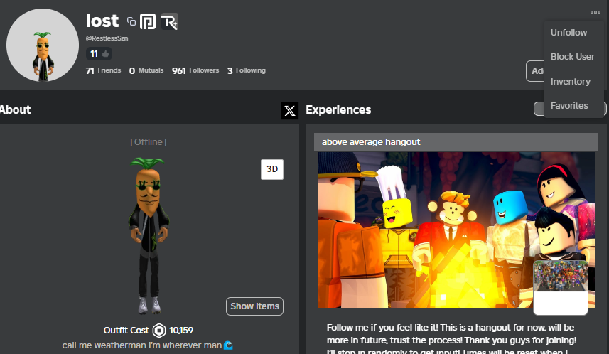Open the 961 Followers list
This screenshot has width=609, height=354.
[x=195, y=70]
